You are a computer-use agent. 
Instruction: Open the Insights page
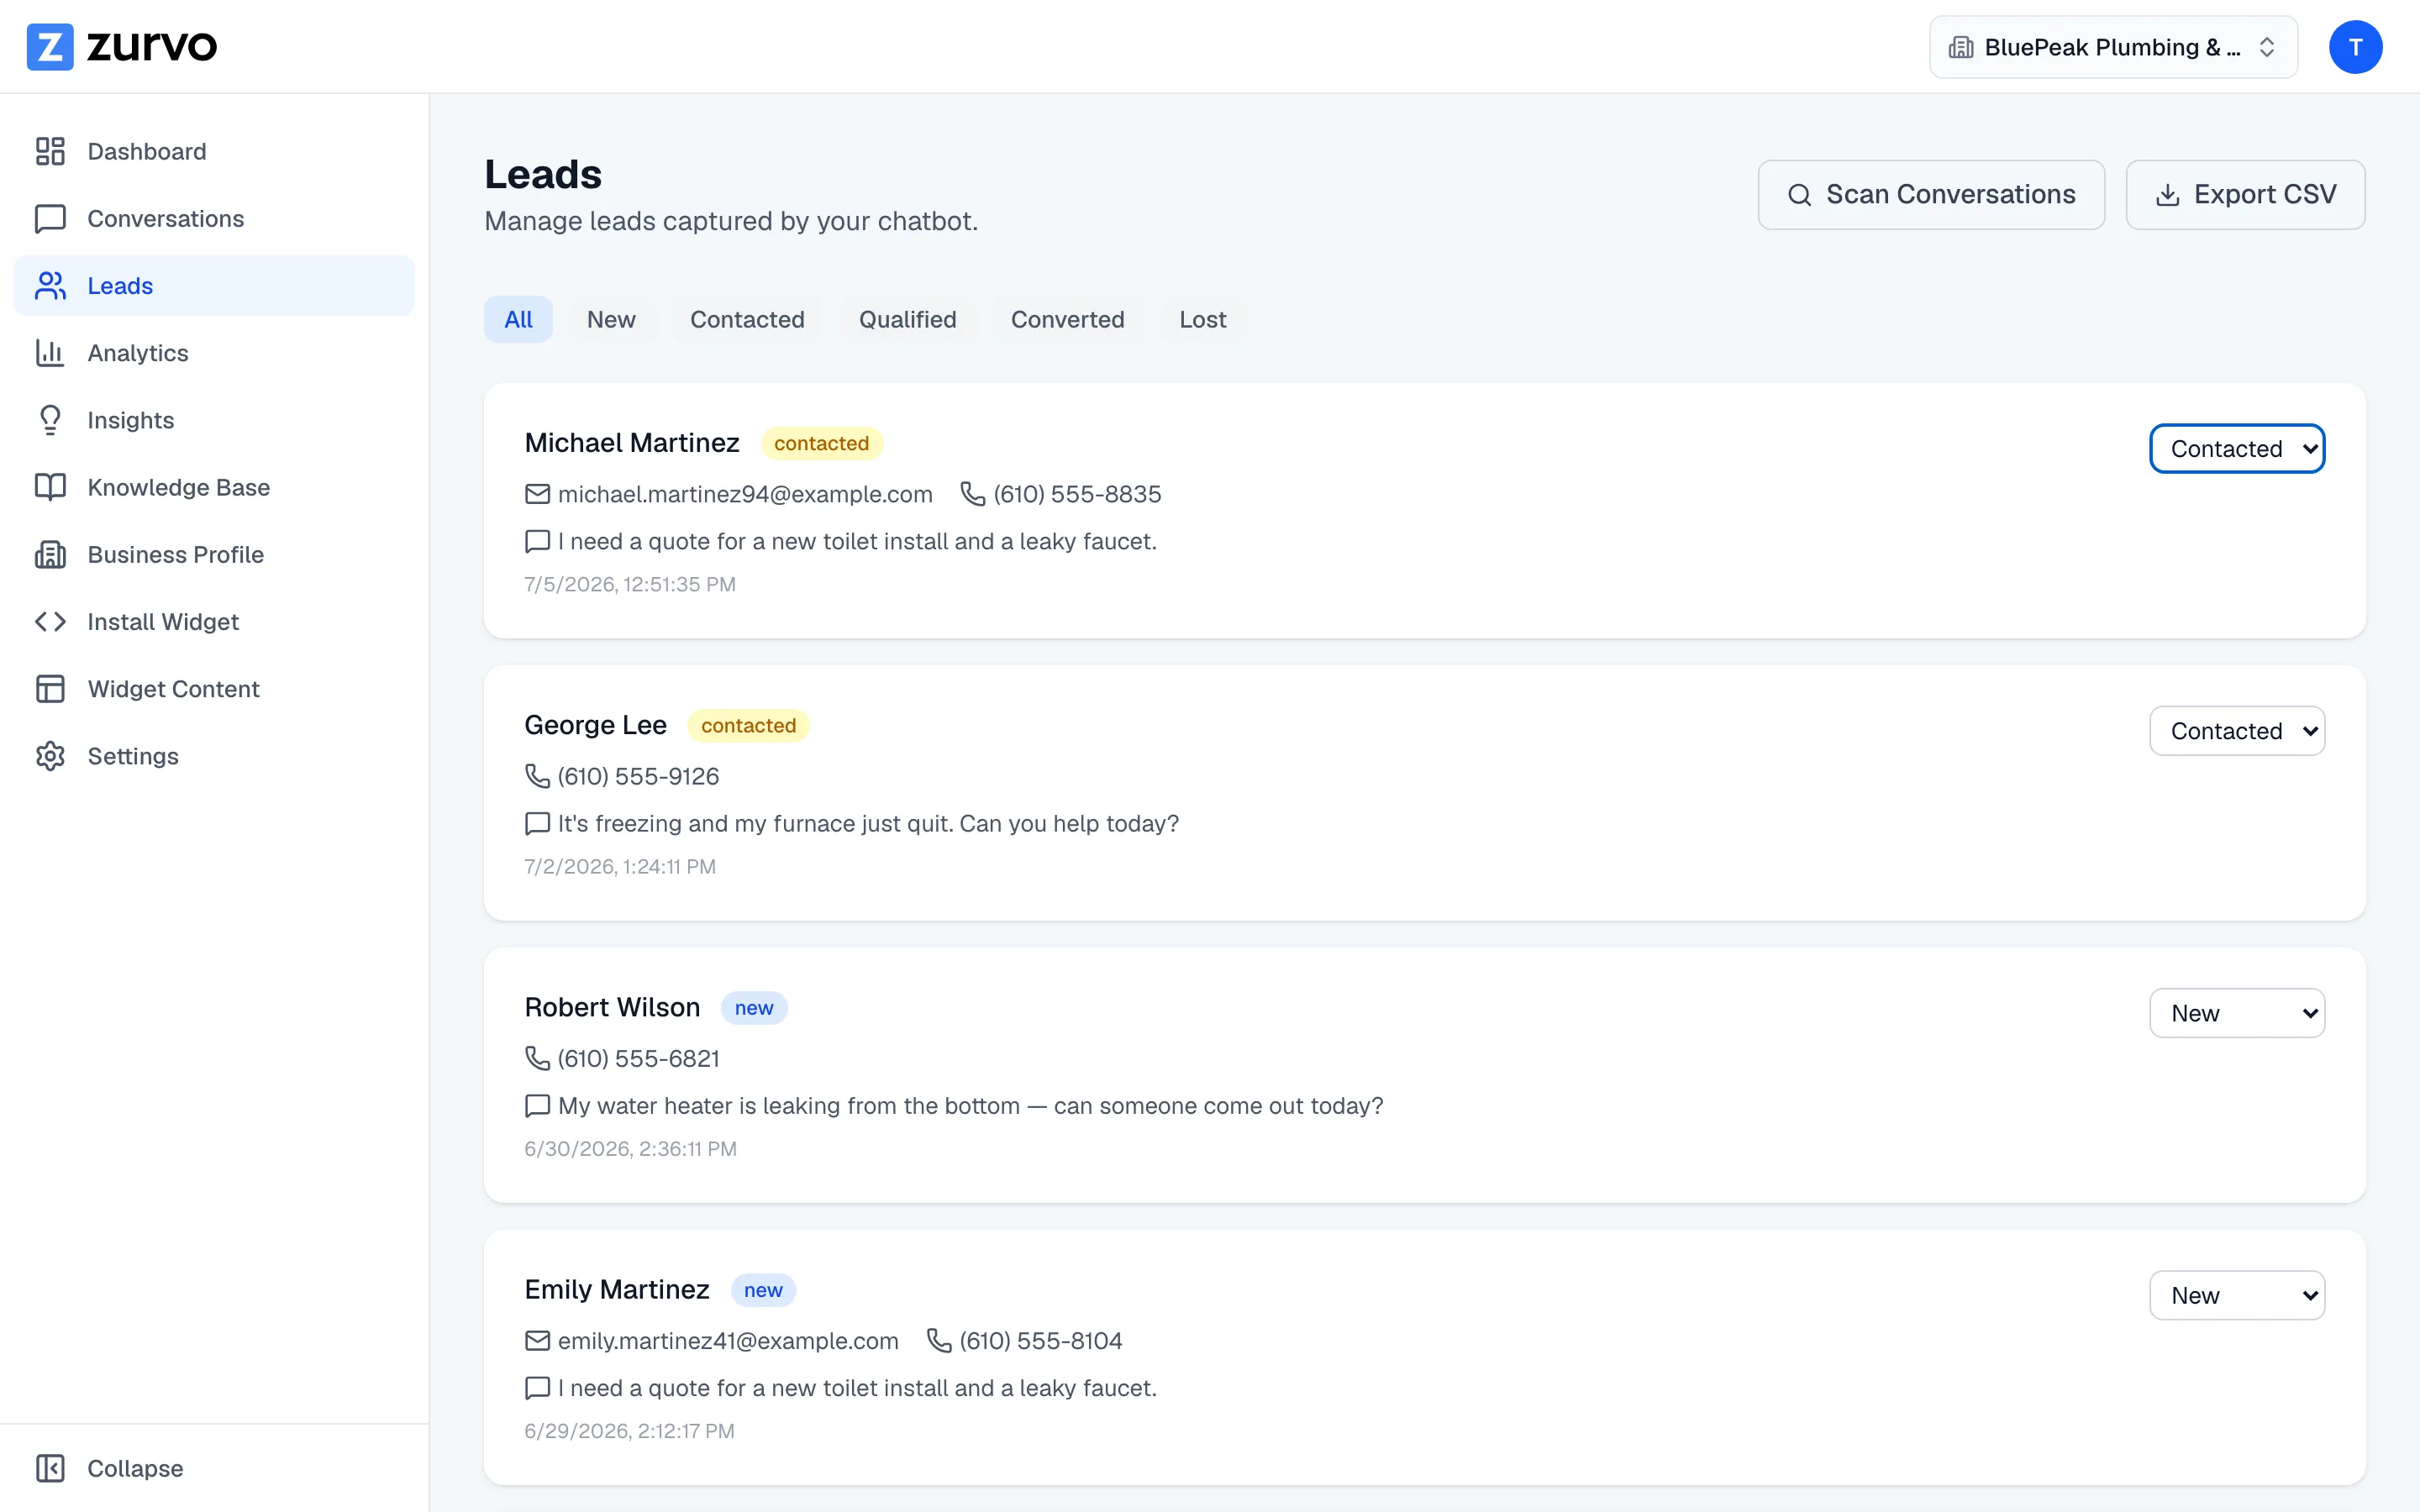click(214, 419)
